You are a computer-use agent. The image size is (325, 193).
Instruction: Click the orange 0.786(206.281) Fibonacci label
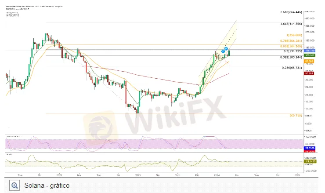tap(291, 41)
